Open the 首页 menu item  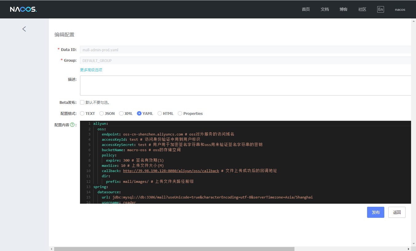click(x=306, y=9)
